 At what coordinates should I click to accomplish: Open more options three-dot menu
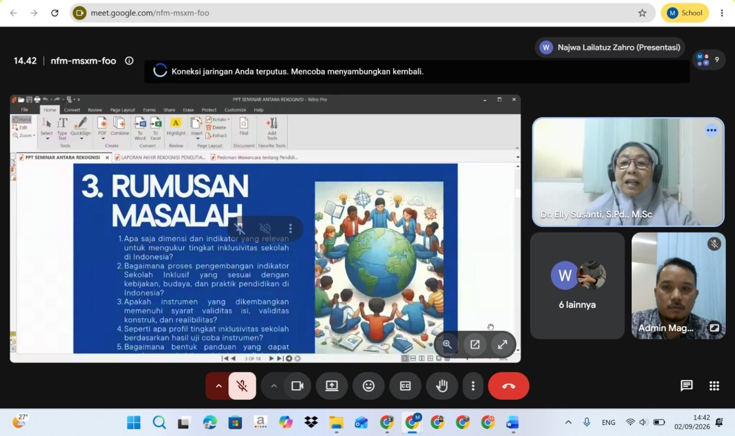click(x=473, y=386)
